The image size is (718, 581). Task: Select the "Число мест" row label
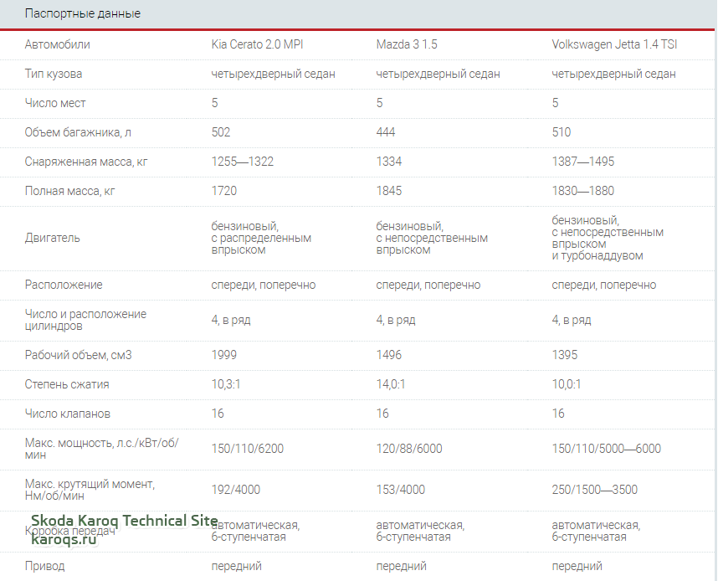55,103
